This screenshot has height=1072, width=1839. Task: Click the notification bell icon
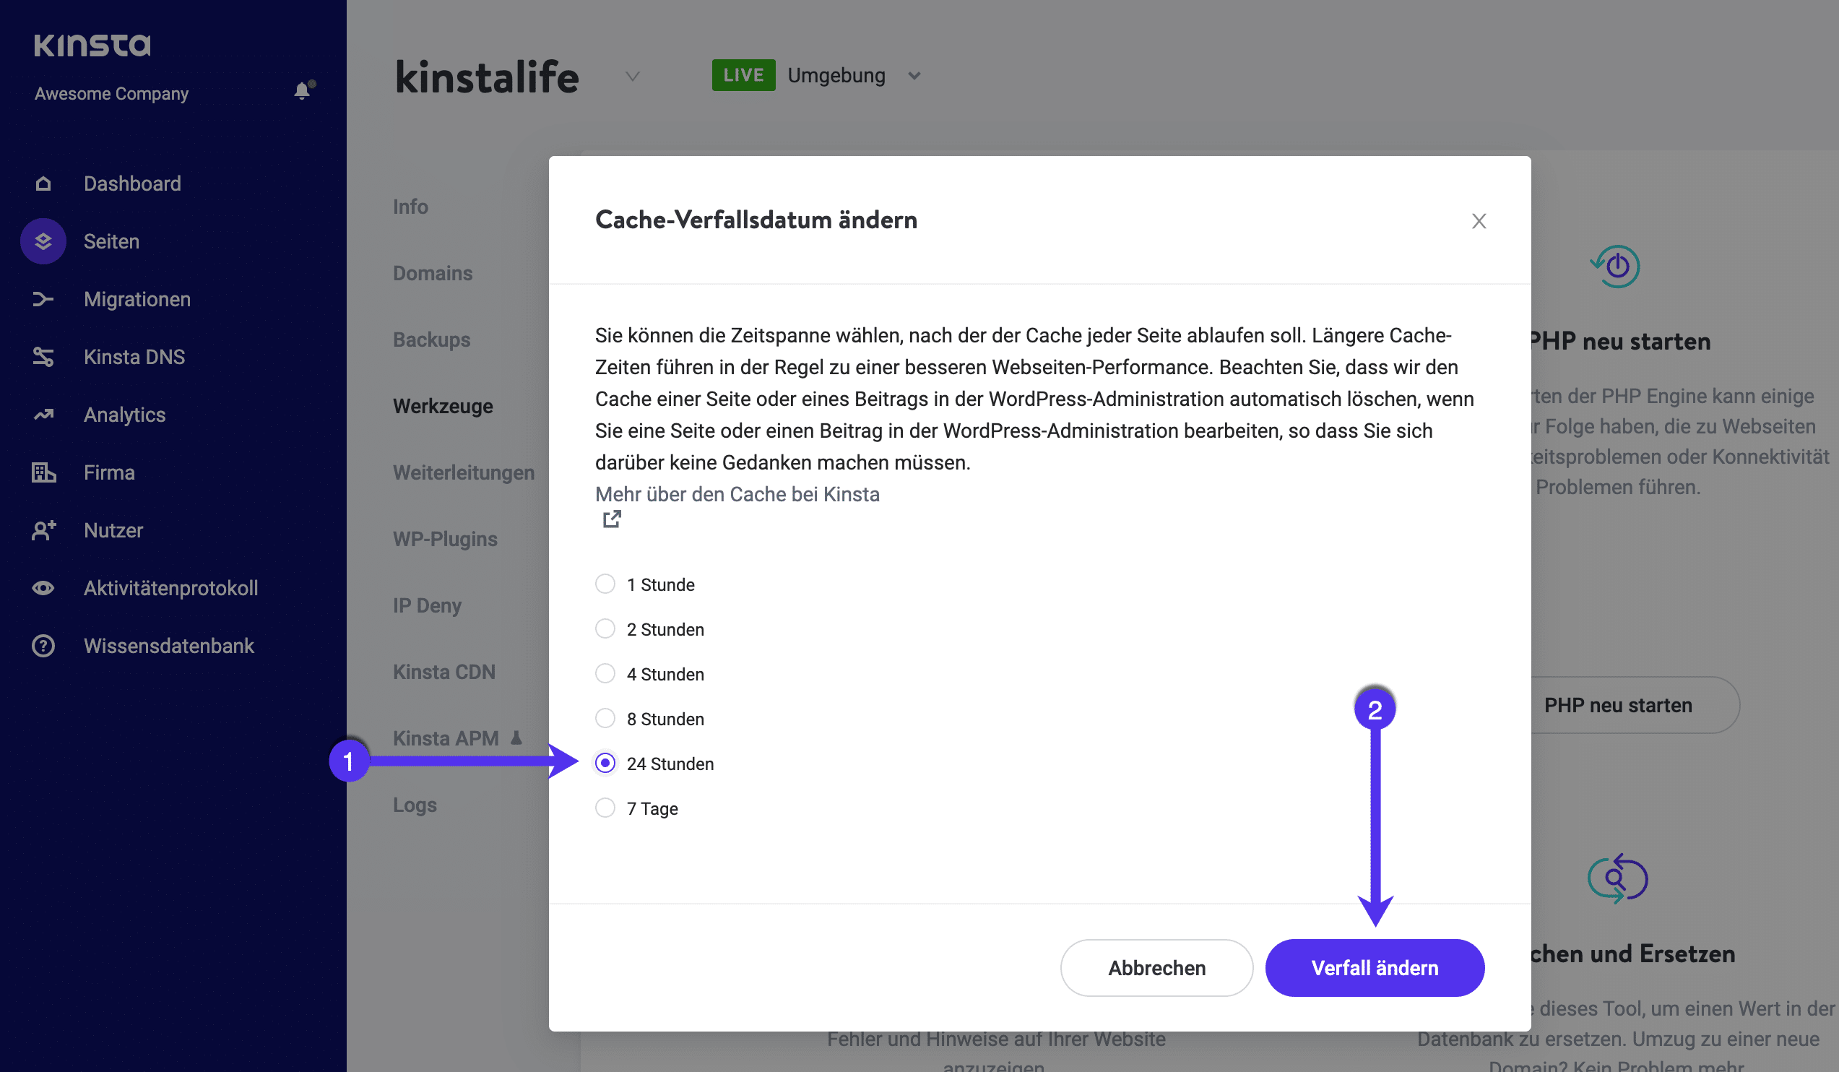click(x=301, y=91)
